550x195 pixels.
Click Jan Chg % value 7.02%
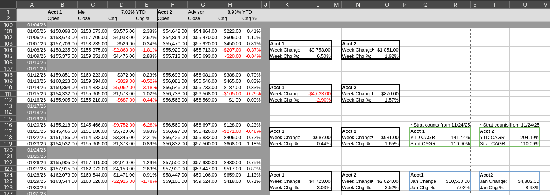[x=455, y=188]
